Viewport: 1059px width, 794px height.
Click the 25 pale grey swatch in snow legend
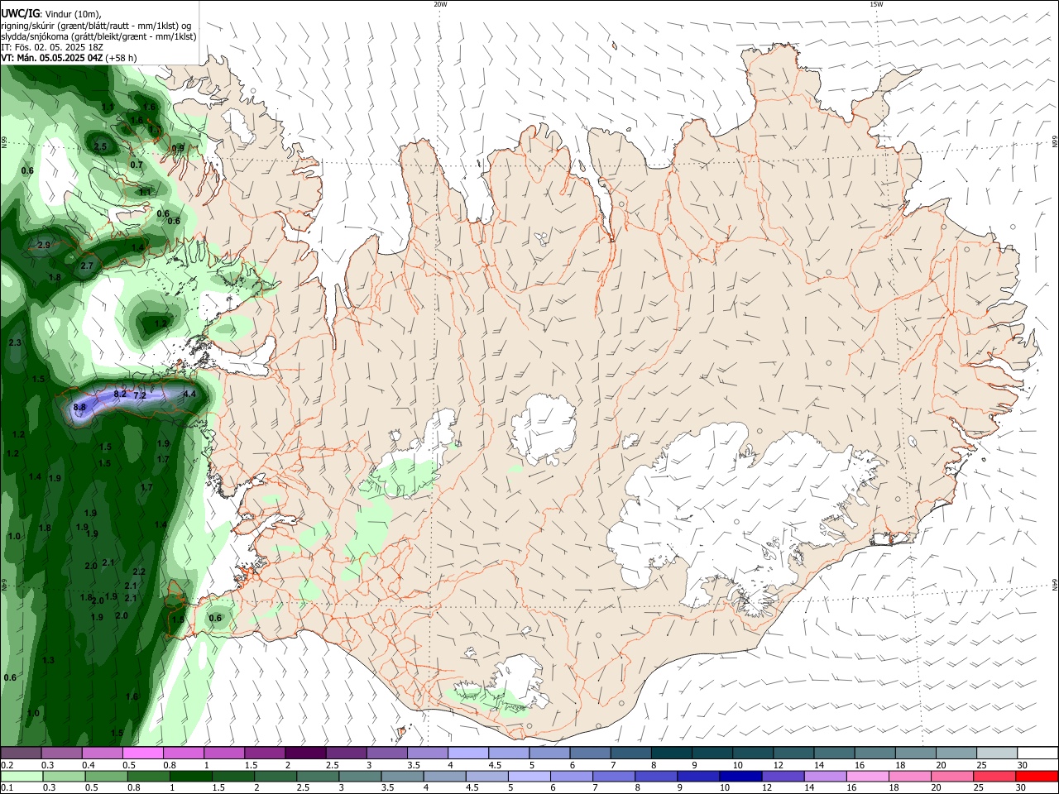998,753
